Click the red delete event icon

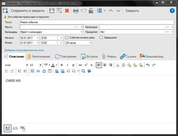tap(67, 11)
